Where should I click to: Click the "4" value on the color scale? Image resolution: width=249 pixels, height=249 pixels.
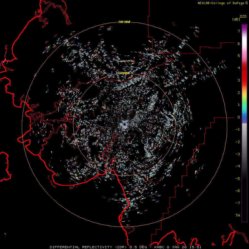coord(239,68)
